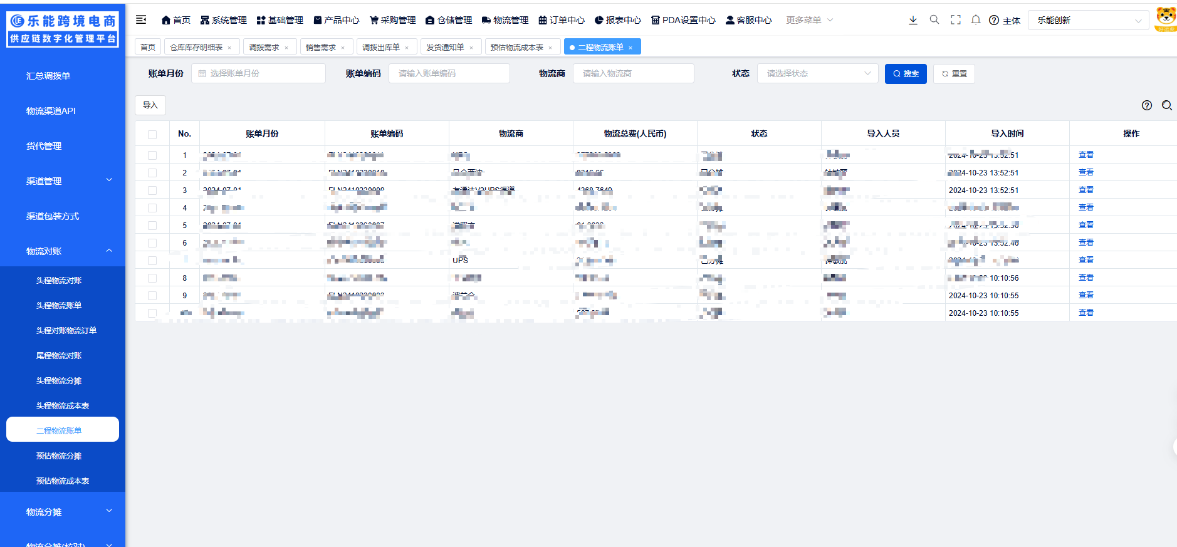
Task: Switch to the 预估物流成本表 tab
Action: (516, 47)
